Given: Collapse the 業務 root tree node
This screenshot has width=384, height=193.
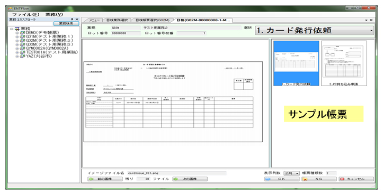Looking at the screenshot, I should (11, 29).
